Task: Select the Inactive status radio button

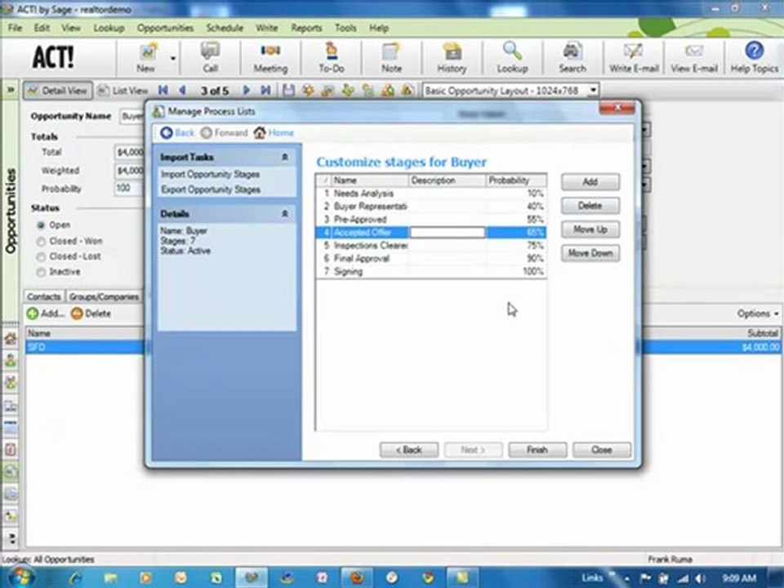Action: [42, 273]
